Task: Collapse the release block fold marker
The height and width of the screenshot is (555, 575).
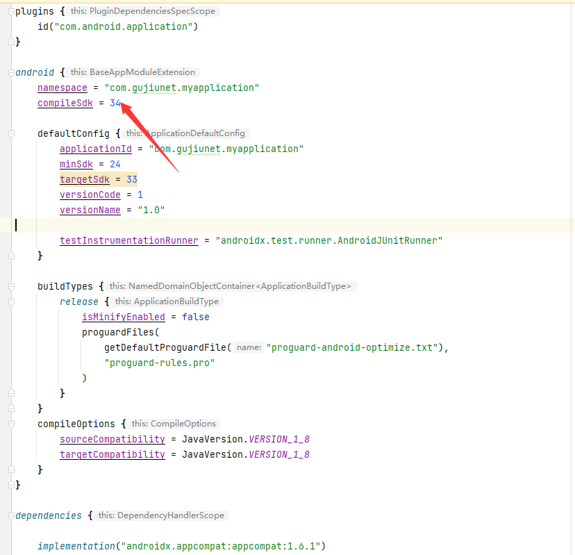Action: [x=11, y=302]
